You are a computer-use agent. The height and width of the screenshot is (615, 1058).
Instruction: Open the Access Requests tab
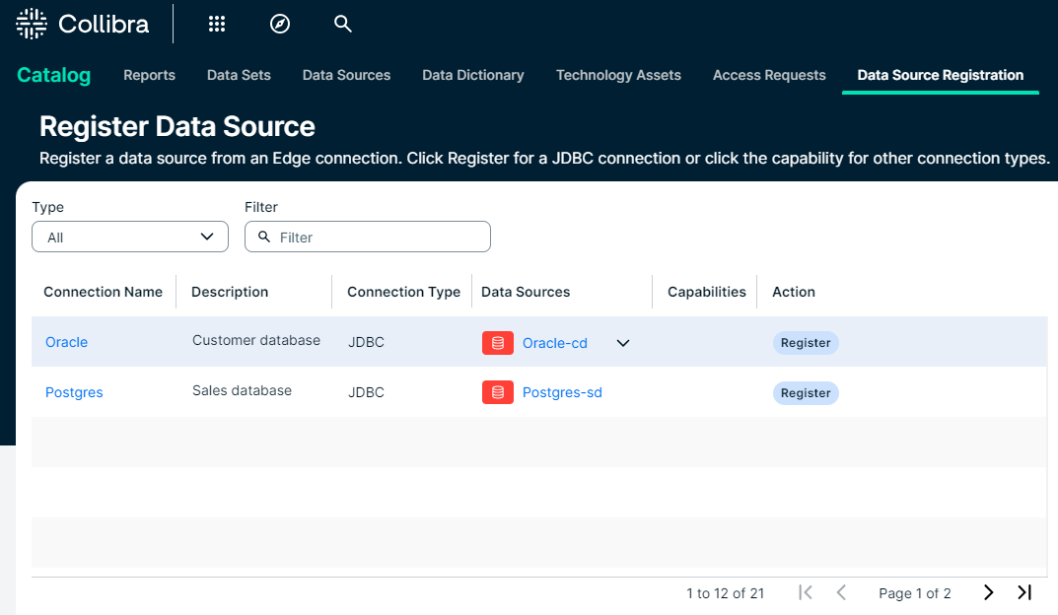[769, 75]
